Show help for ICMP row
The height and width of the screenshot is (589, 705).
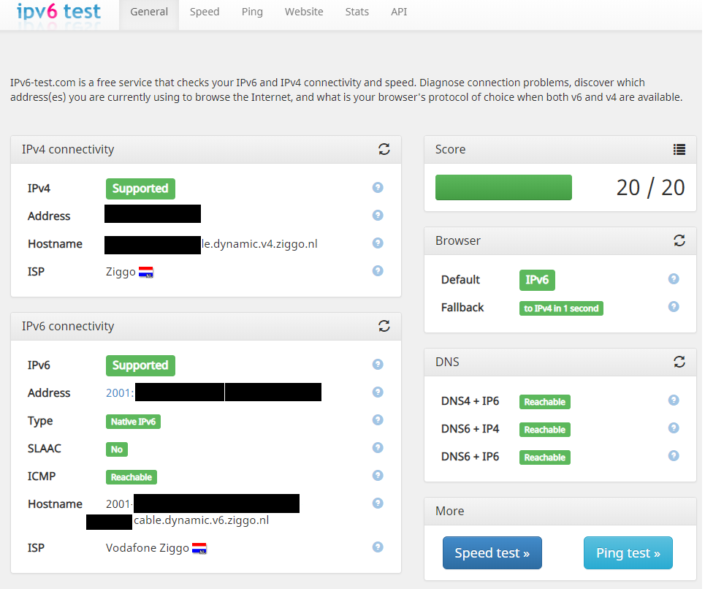pyautogui.click(x=378, y=476)
